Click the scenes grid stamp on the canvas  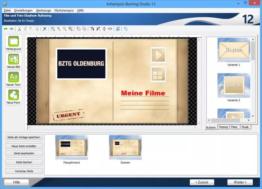[x=158, y=74]
